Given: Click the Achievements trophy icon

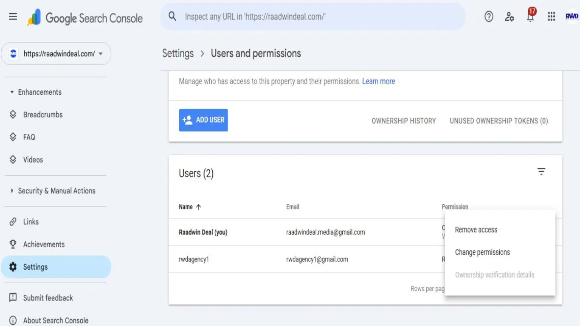Looking at the screenshot, I should pyautogui.click(x=14, y=244).
